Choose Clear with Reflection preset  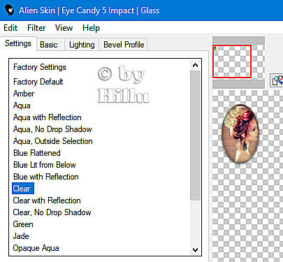(x=47, y=201)
